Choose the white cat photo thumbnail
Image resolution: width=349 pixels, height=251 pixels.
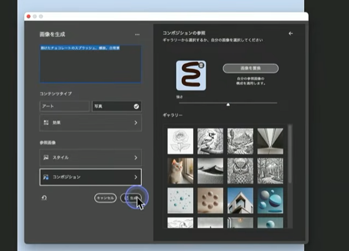pyautogui.click(x=180, y=171)
